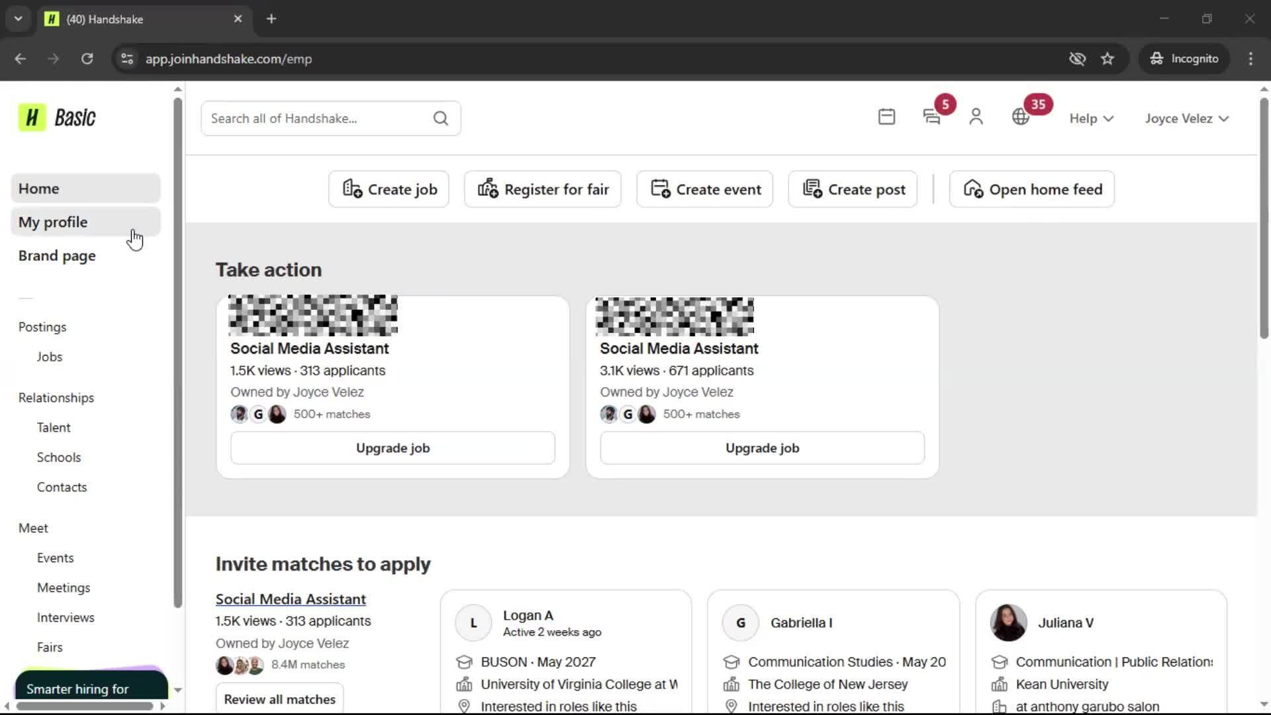Screen dimensions: 1271x715
Task: Reload the page
Action: 87,59
